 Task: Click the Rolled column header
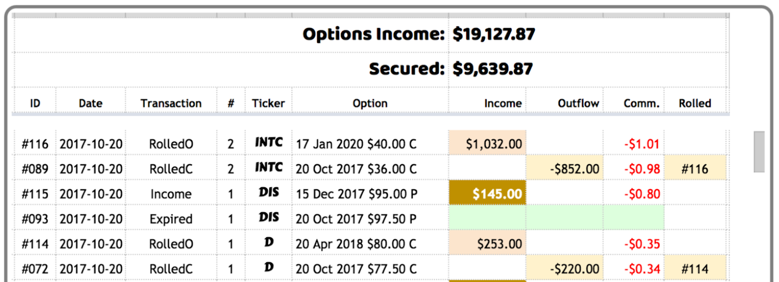coord(695,103)
